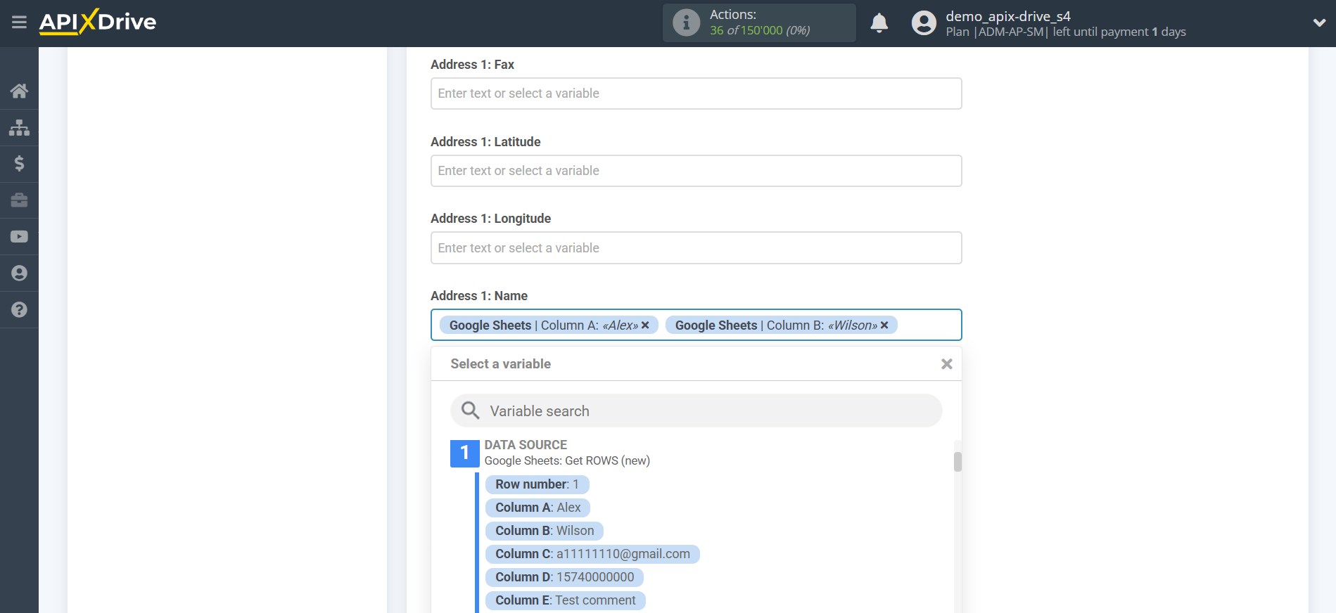The image size is (1336, 613).
Task: Select the Column A: Alex variable
Action: [x=537, y=508]
